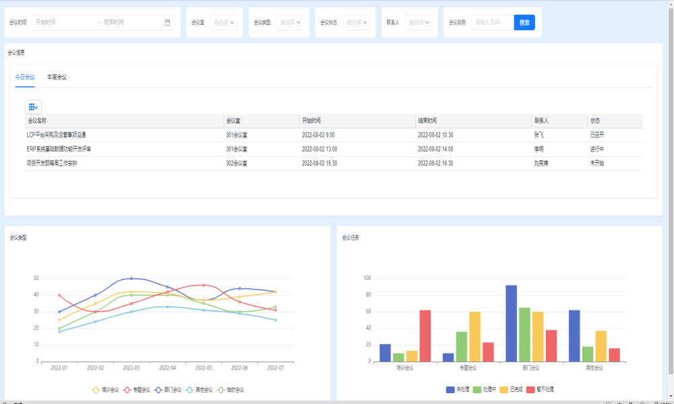Expand the 联系人 filter dropdown
674x404 pixels.
[x=419, y=22]
